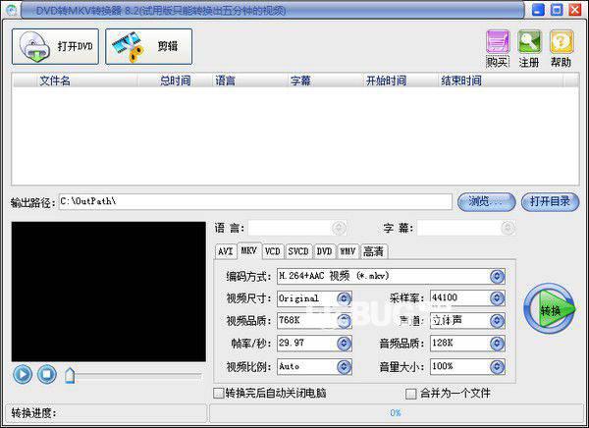This screenshot has height=428, width=589.
Task: Stop the preview playback
Action: (47, 374)
